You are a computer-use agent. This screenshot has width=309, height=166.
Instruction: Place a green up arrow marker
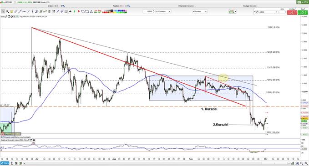pyautogui.click(x=75, y=11)
